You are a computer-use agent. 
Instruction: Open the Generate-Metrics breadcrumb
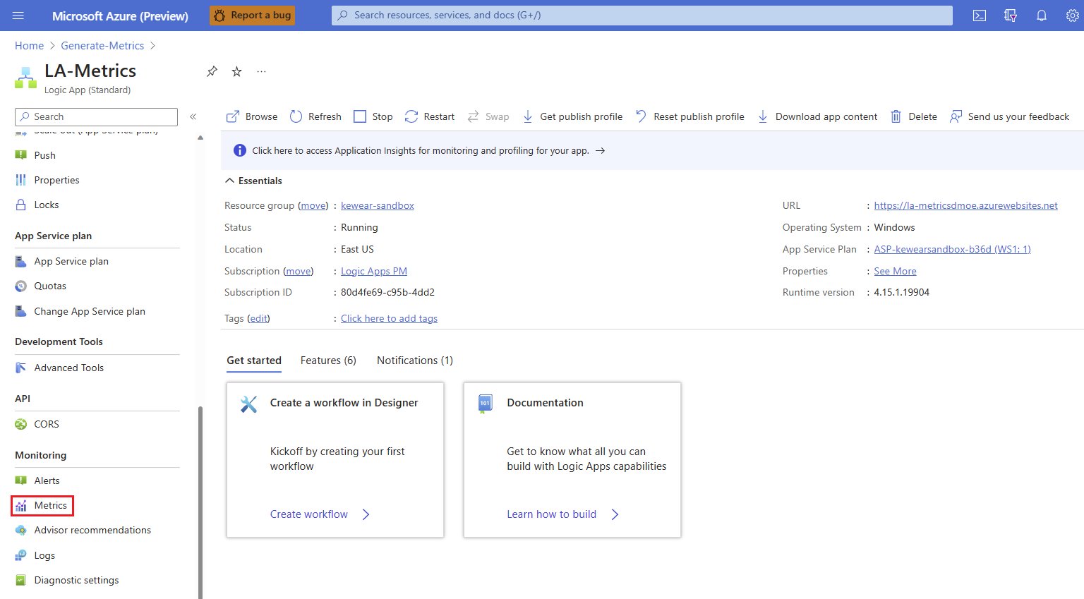[x=102, y=46]
